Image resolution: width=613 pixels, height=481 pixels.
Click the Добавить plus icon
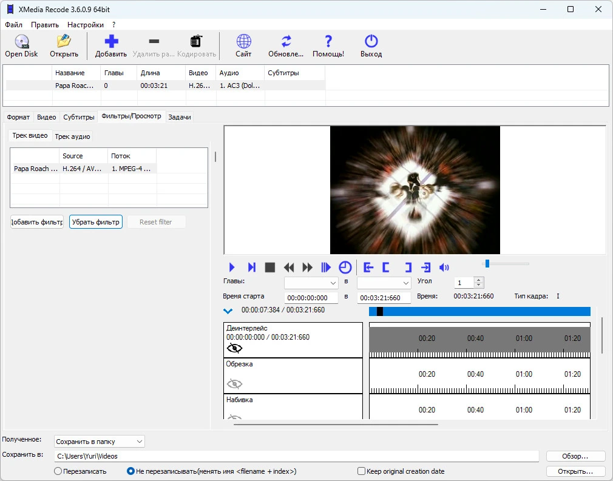pyautogui.click(x=111, y=41)
